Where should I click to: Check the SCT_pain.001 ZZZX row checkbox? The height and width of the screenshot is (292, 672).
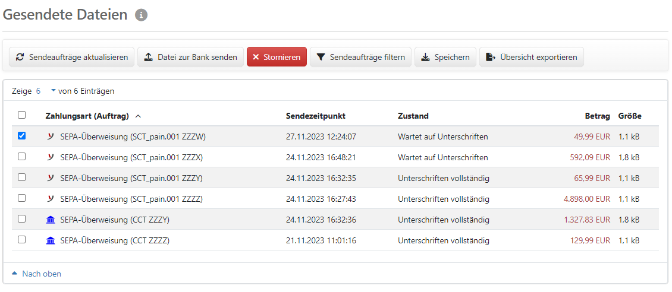(21, 157)
